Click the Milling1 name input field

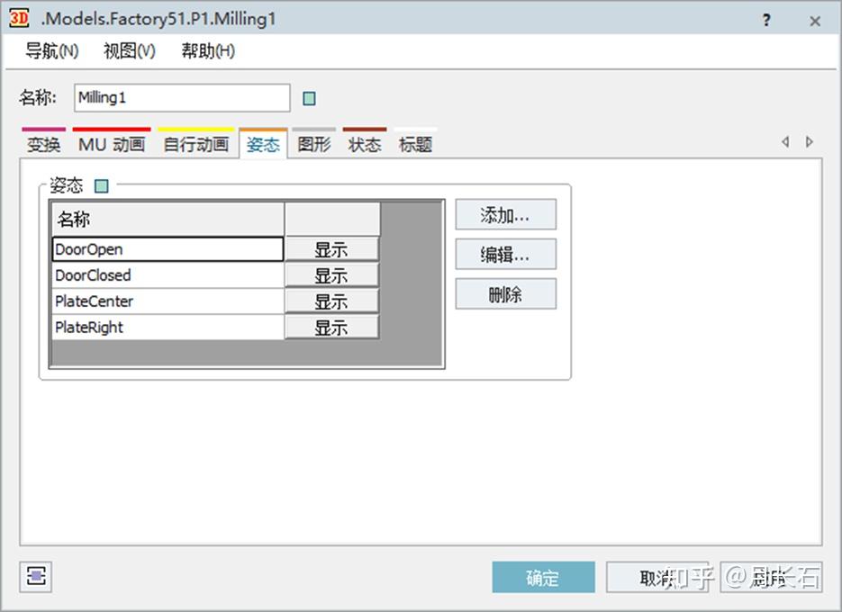[x=180, y=98]
